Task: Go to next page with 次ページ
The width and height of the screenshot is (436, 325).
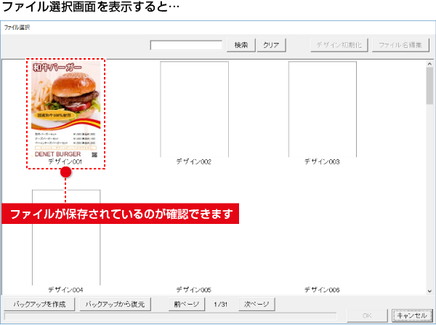Action: tap(257, 304)
